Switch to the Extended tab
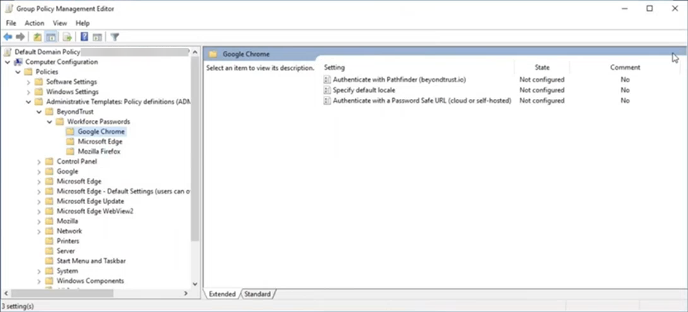This screenshot has height=312, width=688. 223,294
